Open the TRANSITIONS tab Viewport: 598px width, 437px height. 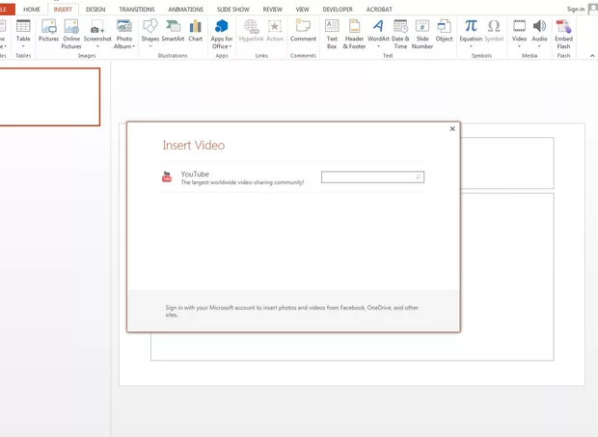tap(136, 9)
